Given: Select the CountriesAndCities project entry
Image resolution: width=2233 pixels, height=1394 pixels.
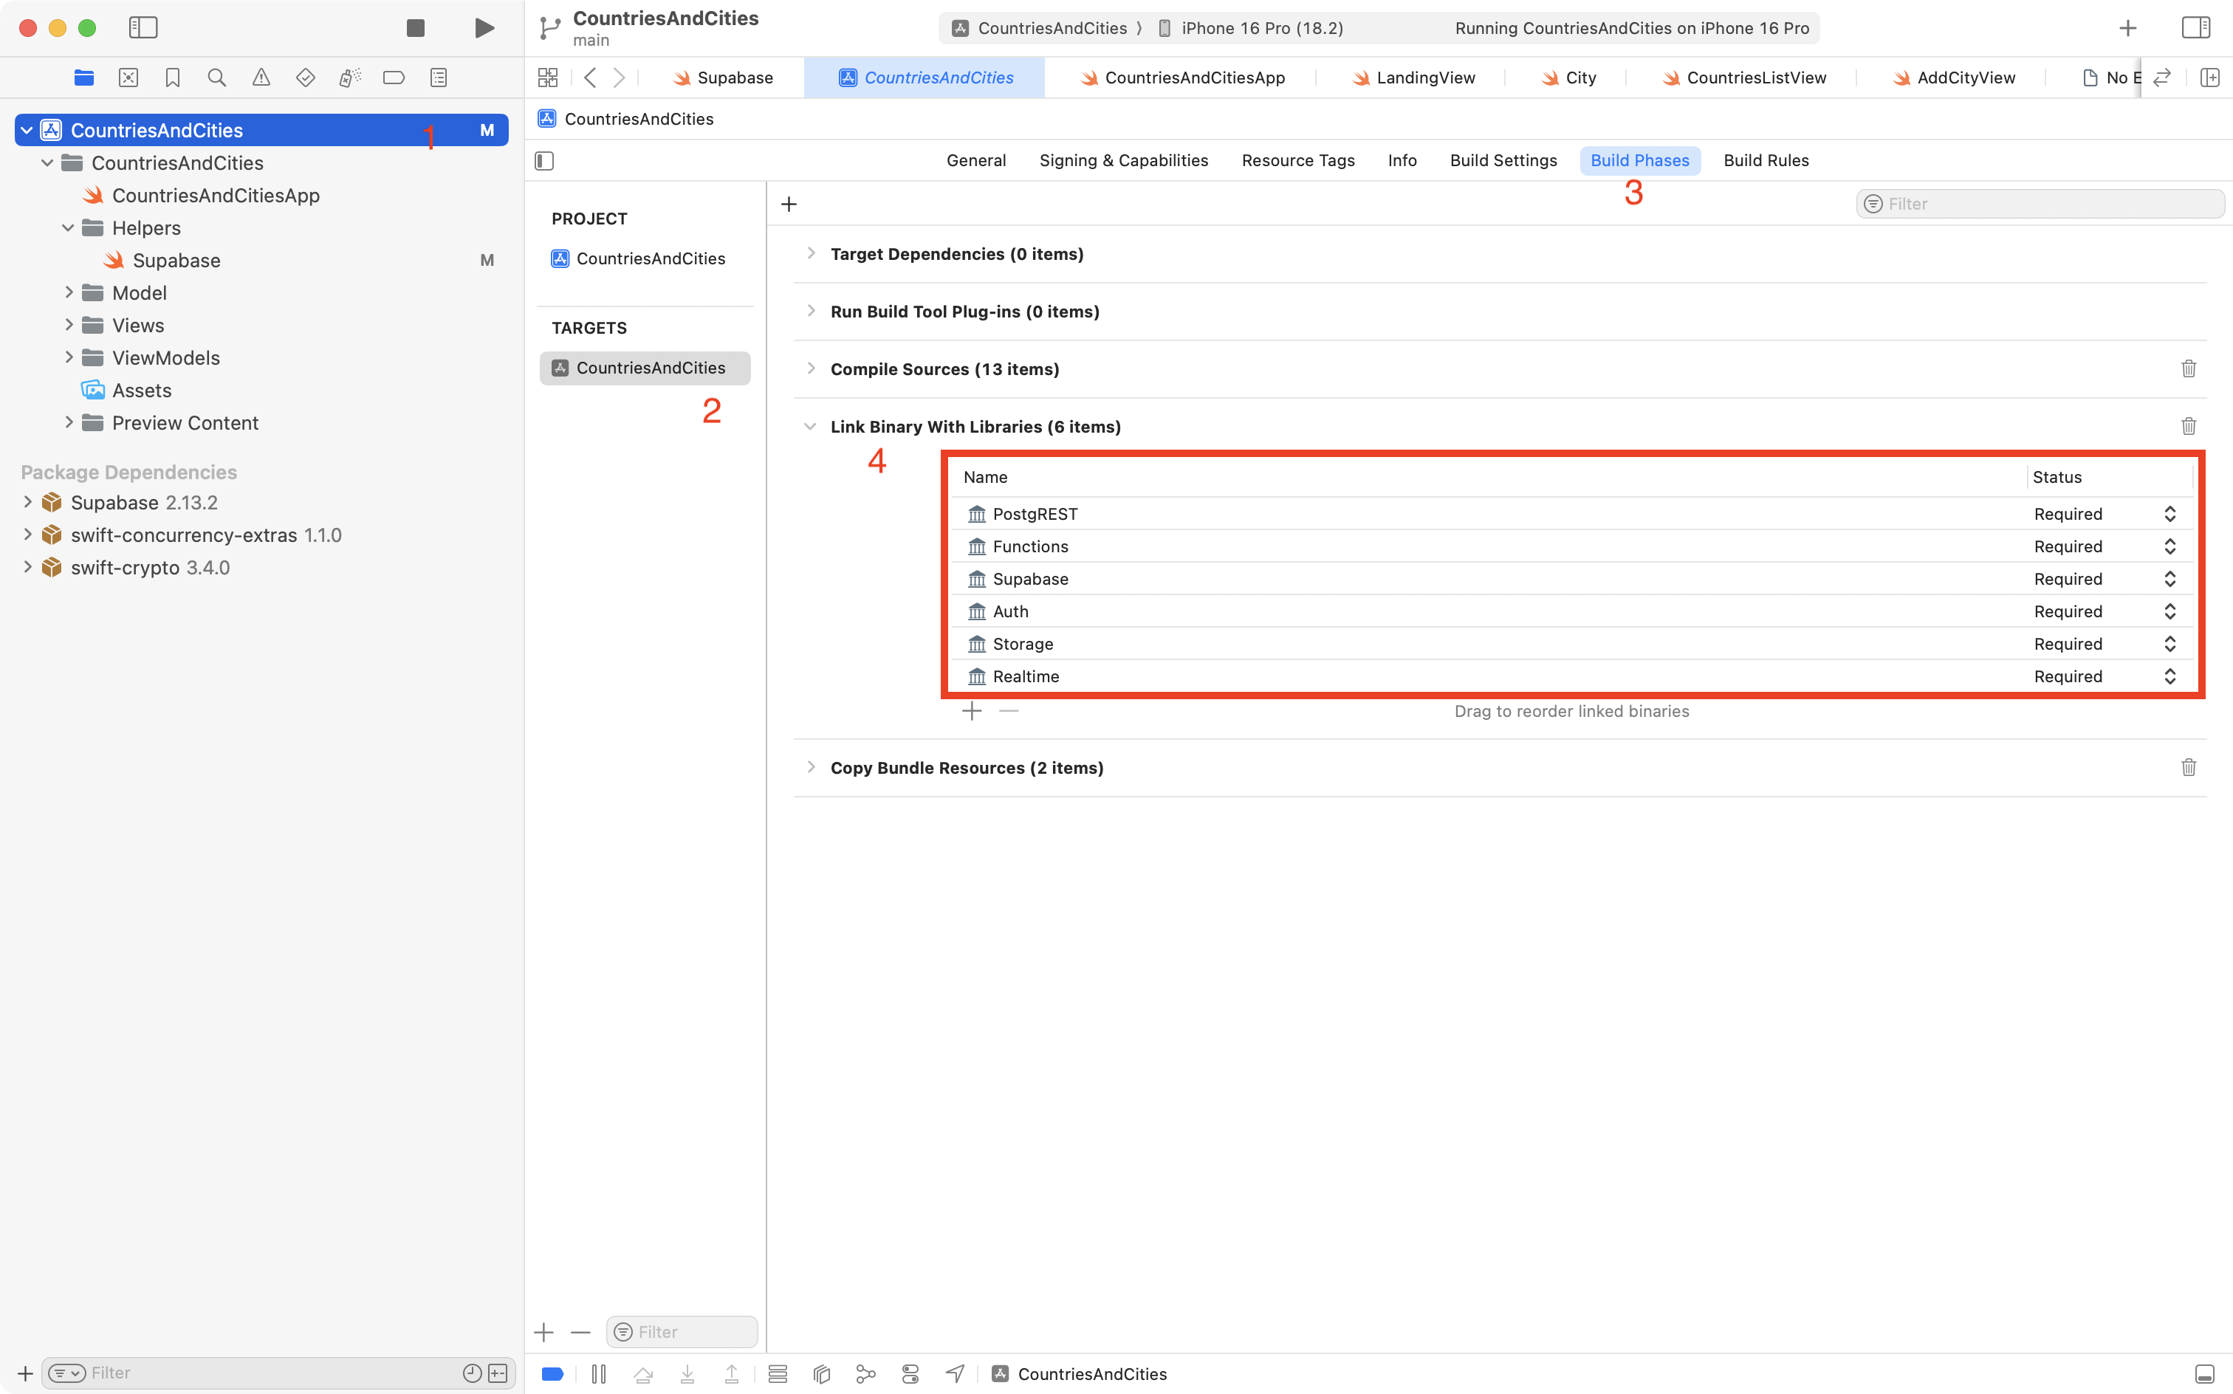Looking at the screenshot, I should click(650, 259).
